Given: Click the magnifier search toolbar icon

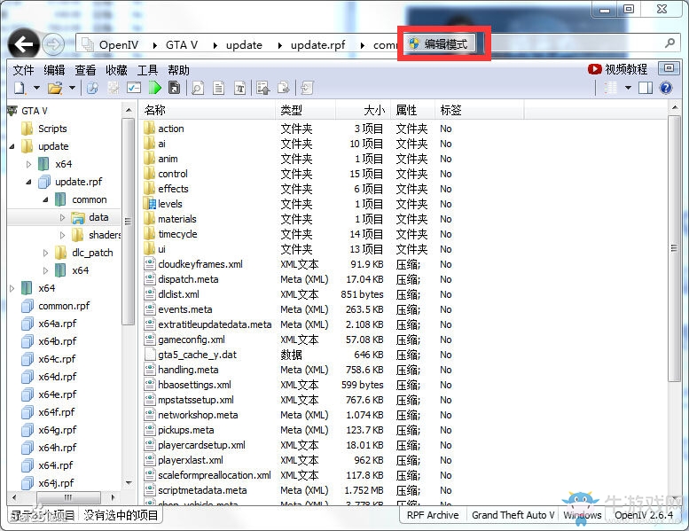Looking at the screenshot, I should coord(197,88).
